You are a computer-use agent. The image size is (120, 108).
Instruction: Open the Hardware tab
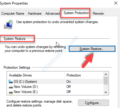coord(34,13)
